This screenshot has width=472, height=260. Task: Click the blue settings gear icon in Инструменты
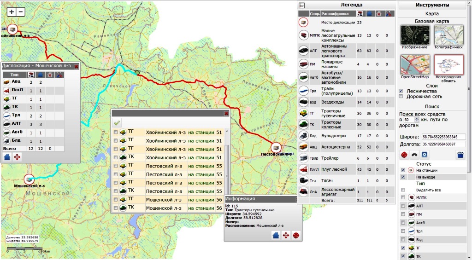[425, 155]
